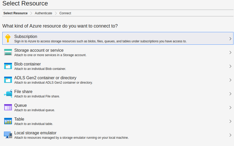Click 'Attach to an individual Blob container.' text

click(40, 69)
